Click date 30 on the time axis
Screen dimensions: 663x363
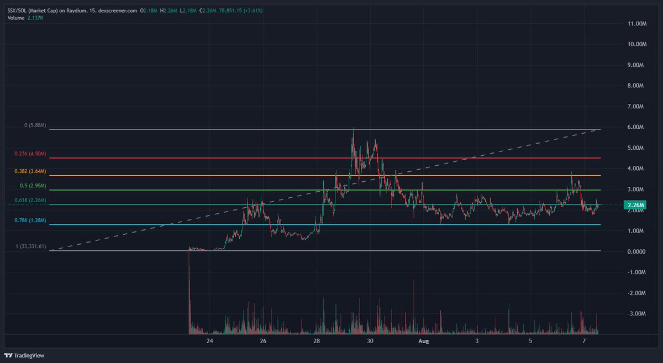point(370,341)
